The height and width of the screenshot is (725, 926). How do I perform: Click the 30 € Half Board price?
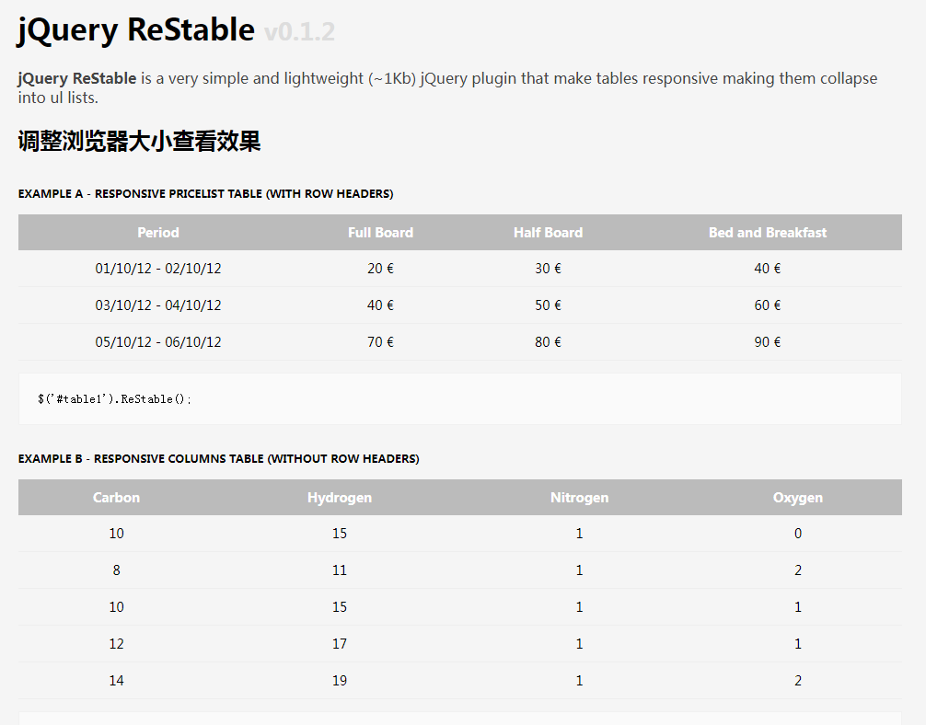pos(548,269)
